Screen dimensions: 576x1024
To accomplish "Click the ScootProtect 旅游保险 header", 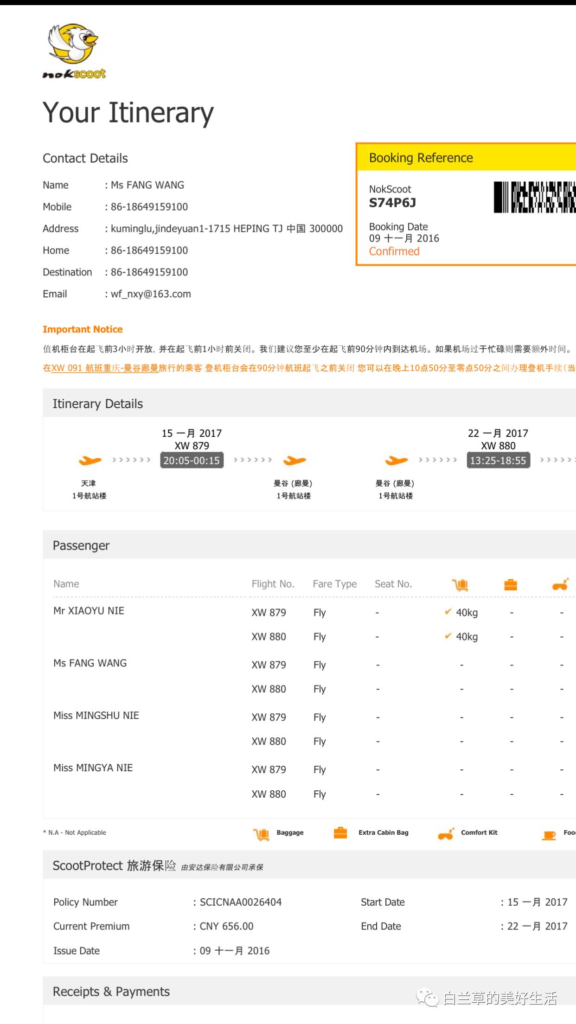I will tap(309, 865).
